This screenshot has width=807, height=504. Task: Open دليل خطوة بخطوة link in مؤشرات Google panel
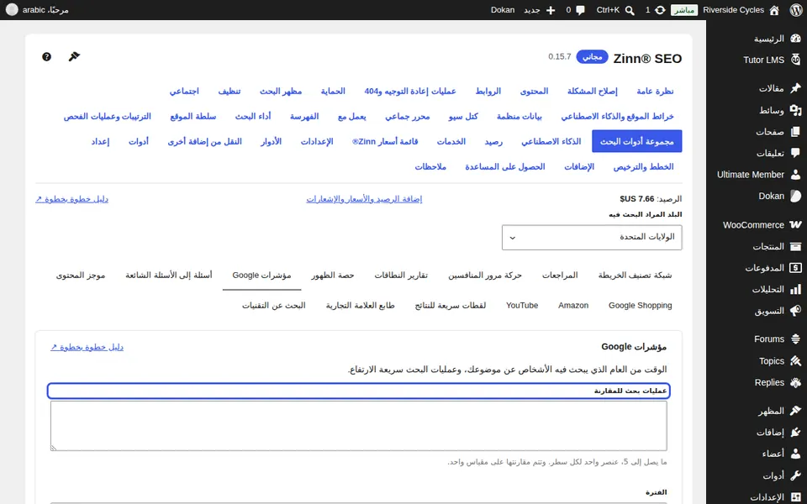pyautogui.click(x=87, y=347)
